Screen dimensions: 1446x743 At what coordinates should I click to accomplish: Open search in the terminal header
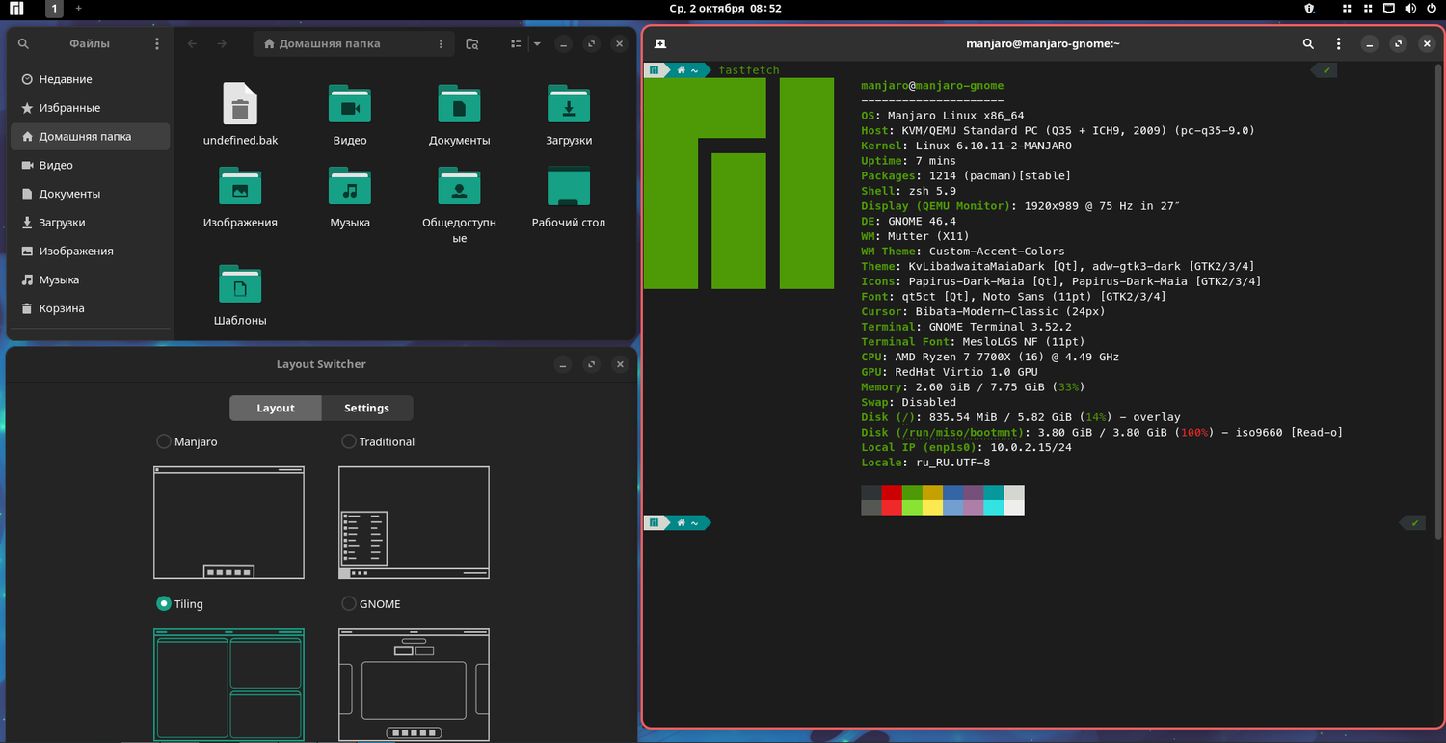point(1308,43)
